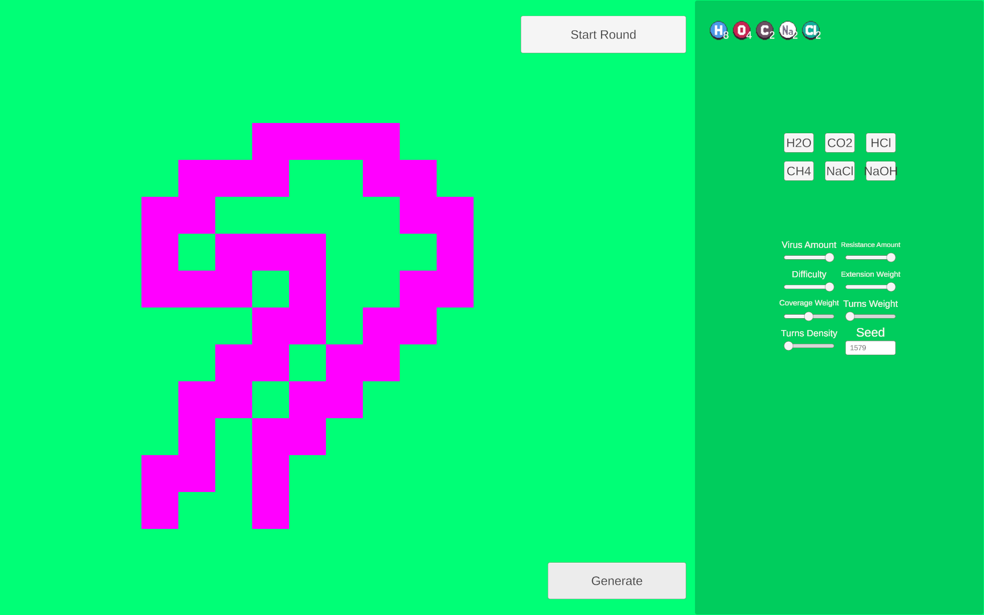Choose the H2O molecule button
Viewport: 984px width, 615px height.
(x=798, y=143)
